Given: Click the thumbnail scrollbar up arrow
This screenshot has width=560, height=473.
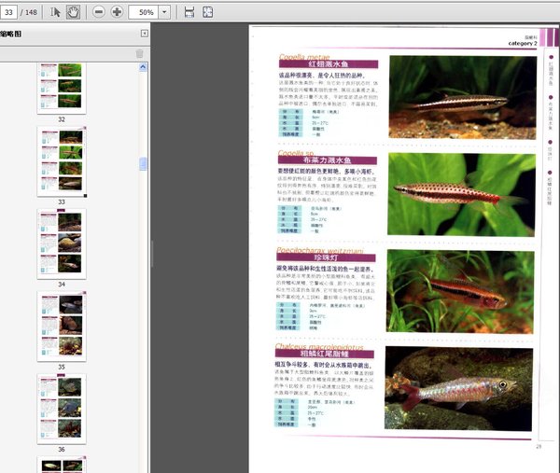Looking at the screenshot, I should [x=143, y=67].
